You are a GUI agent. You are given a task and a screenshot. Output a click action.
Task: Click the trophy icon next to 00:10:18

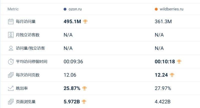179,61
